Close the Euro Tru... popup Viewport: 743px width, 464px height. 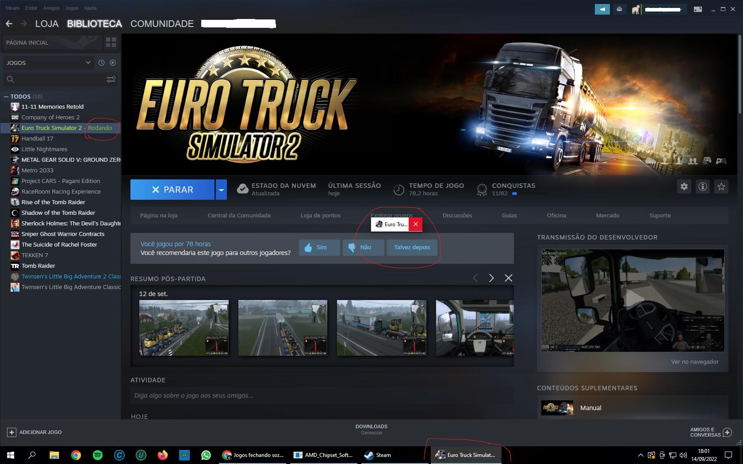(x=416, y=224)
